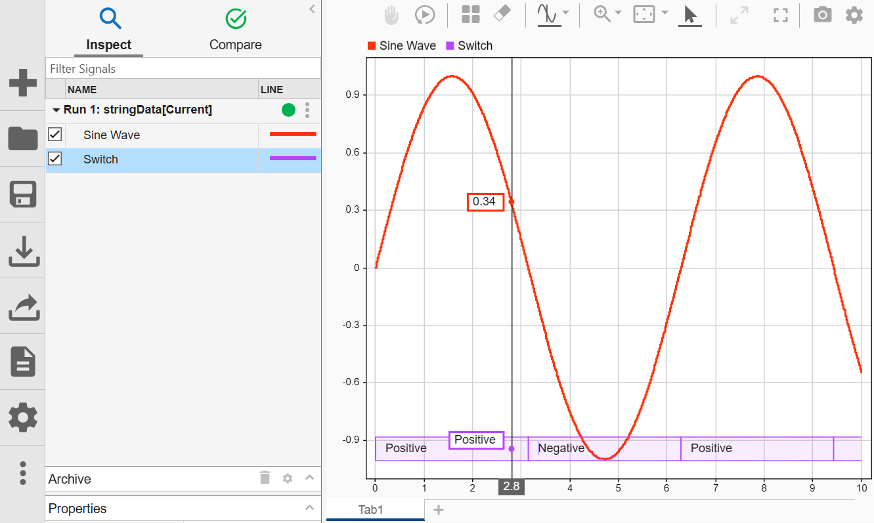Screen dimensions: 874x523
Task: Open the Archive small gear icon
Action: pyautogui.click(x=288, y=478)
